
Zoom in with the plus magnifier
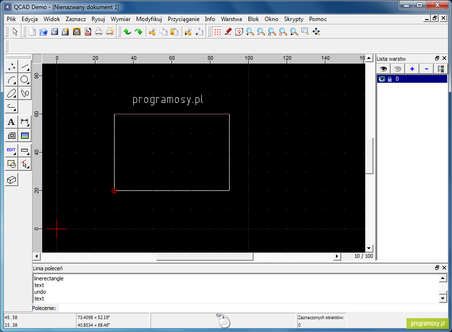click(250, 32)
